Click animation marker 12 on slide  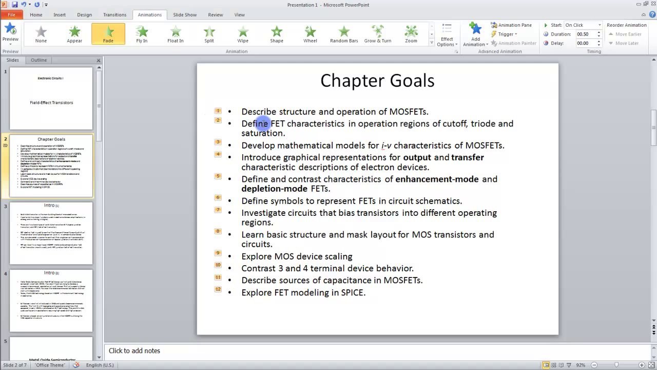point(218,289)
